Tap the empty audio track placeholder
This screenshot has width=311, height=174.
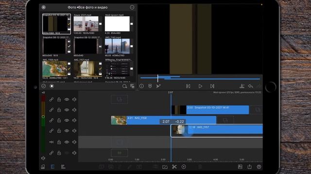pos(120,153)
